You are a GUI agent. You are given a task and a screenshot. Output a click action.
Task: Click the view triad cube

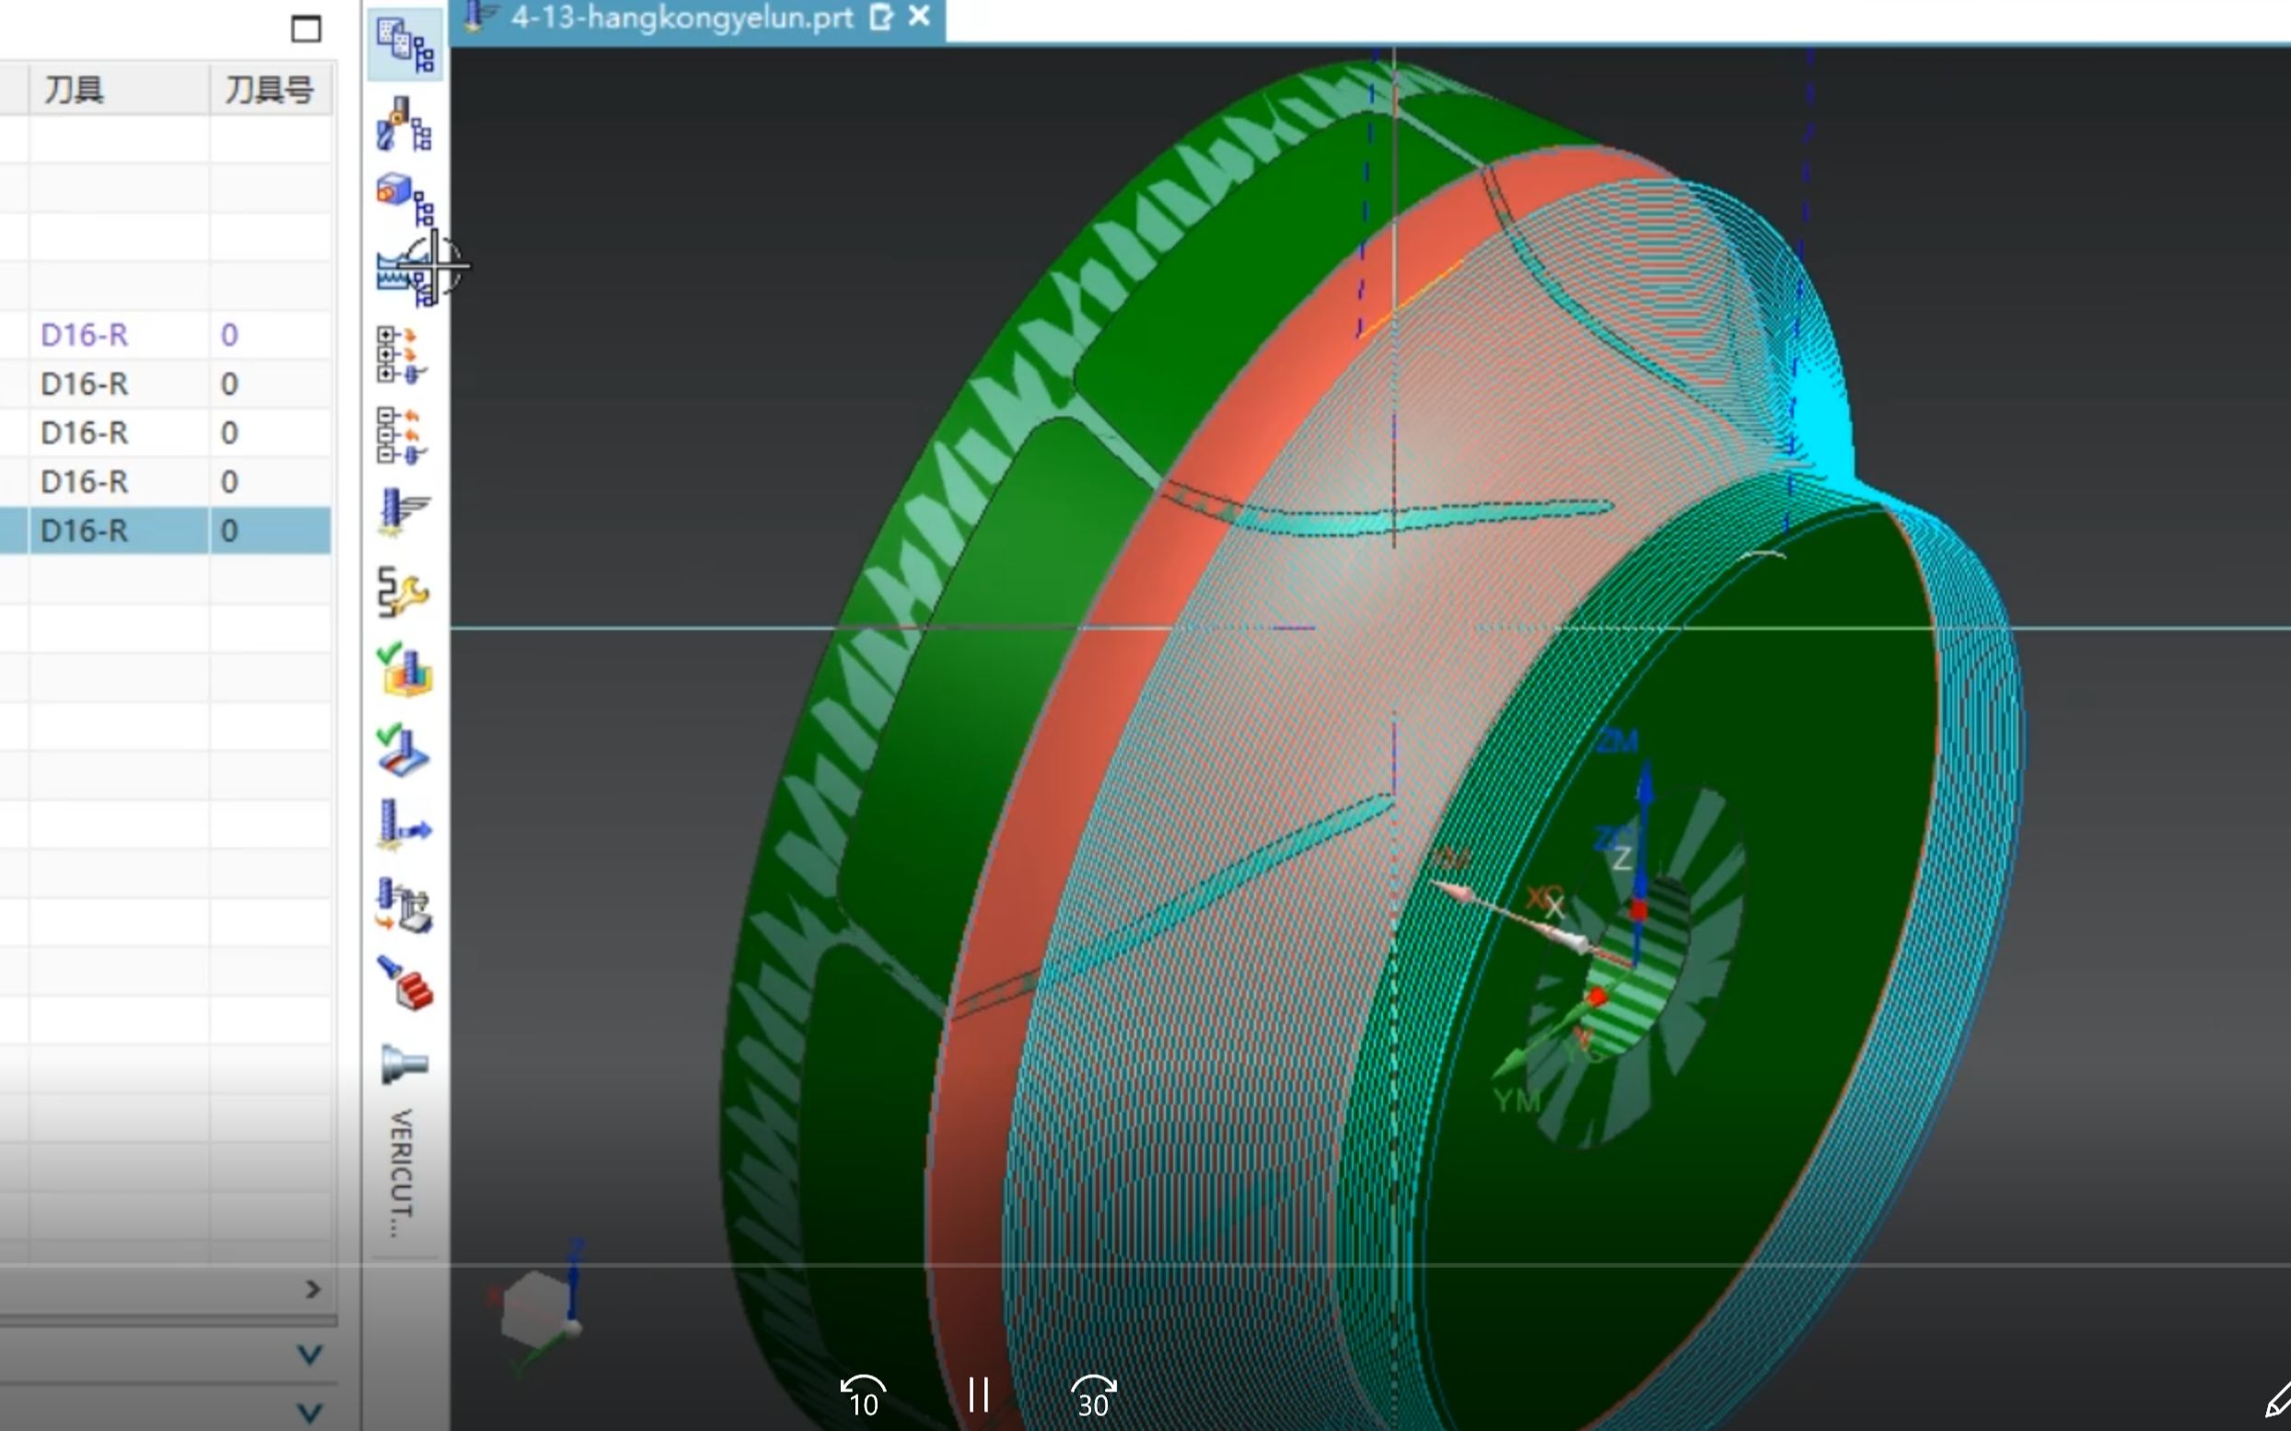(537, 1308)
